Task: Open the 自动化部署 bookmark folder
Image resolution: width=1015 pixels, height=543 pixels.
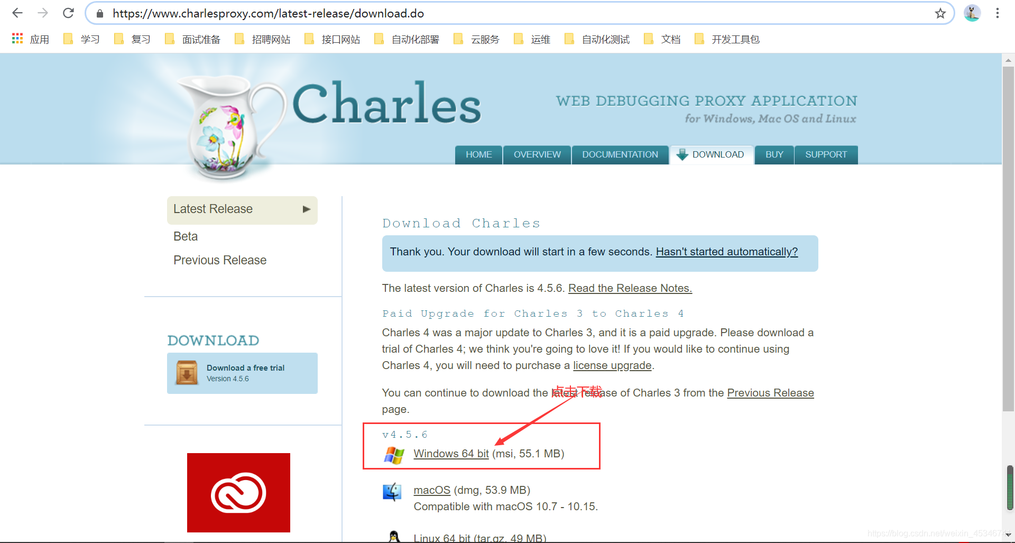Action: 407,39
